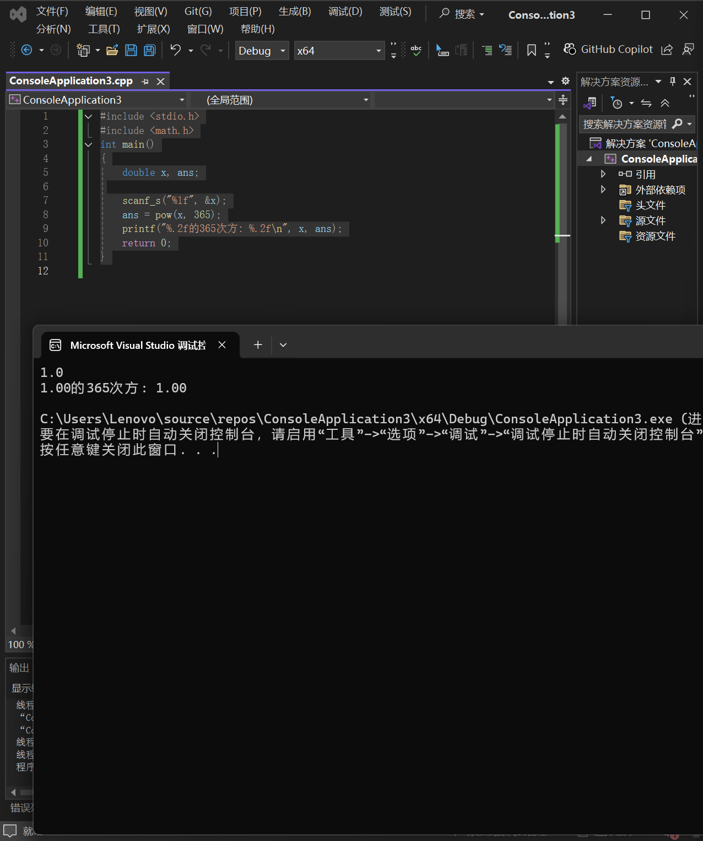Toggle auto-hide pin on Solution Explorer panel
This screenshot has width=703, height=841.
pos(673,82)
